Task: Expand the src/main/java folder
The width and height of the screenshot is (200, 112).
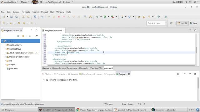Action: [x=5, y=45]
